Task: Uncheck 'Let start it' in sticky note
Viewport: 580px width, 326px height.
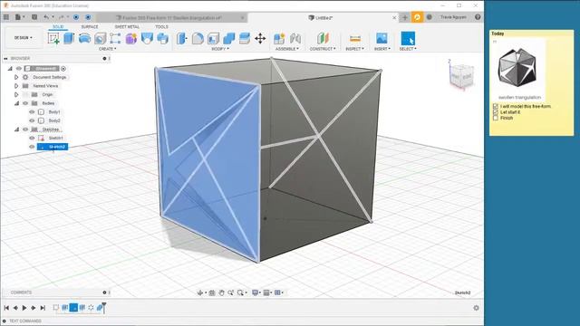Action: (496, 112)
